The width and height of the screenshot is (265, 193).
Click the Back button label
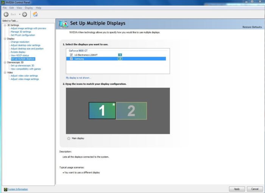tap(13, 14)
